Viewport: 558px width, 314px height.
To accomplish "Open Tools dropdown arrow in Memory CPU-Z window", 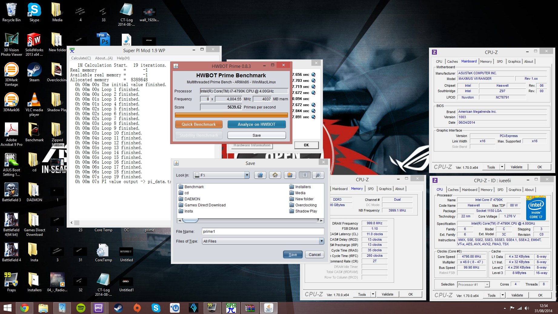I will point(373,294).
